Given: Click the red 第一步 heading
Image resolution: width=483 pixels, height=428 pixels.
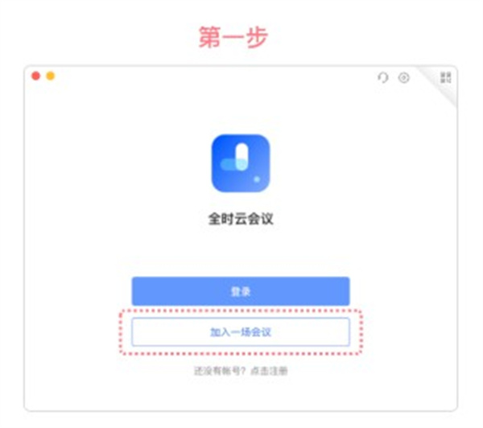Looking at the screenshot, I should click(x=233, y=37).
